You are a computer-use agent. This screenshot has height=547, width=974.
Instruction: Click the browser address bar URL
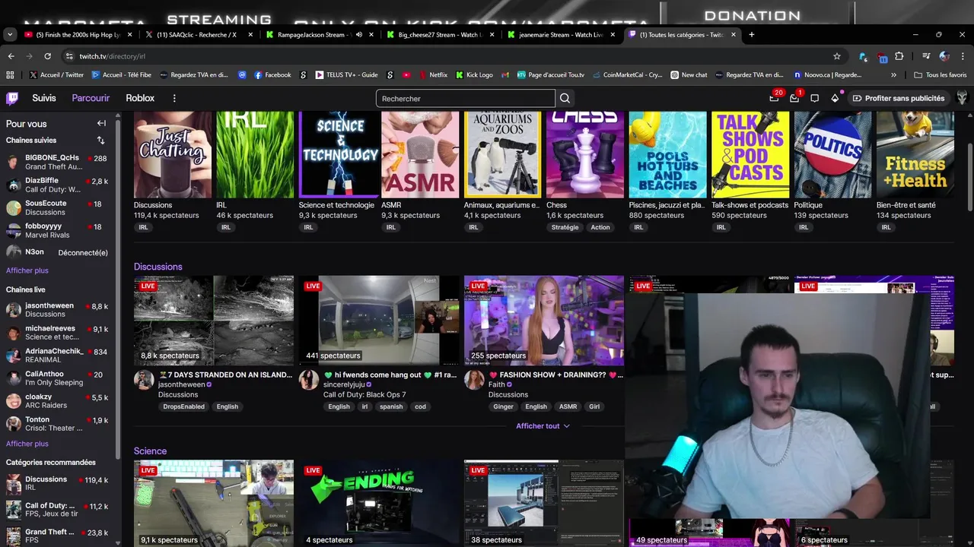pyautogui.click(x=112, y=56)
